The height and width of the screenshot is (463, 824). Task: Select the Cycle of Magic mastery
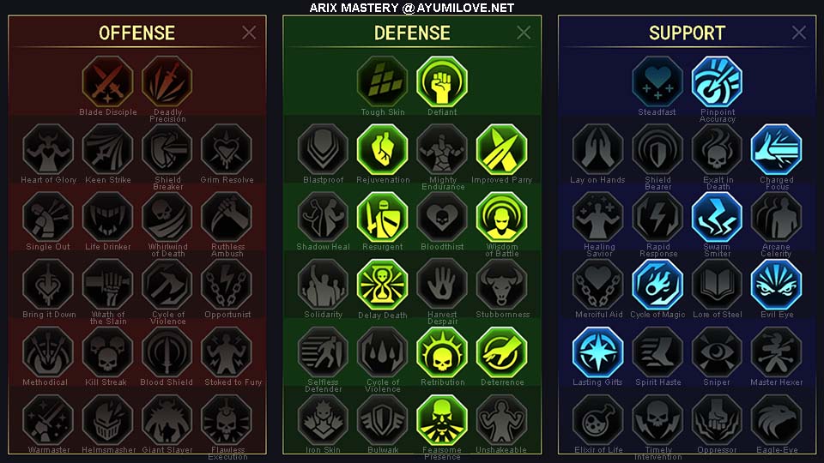coord(657,285)
